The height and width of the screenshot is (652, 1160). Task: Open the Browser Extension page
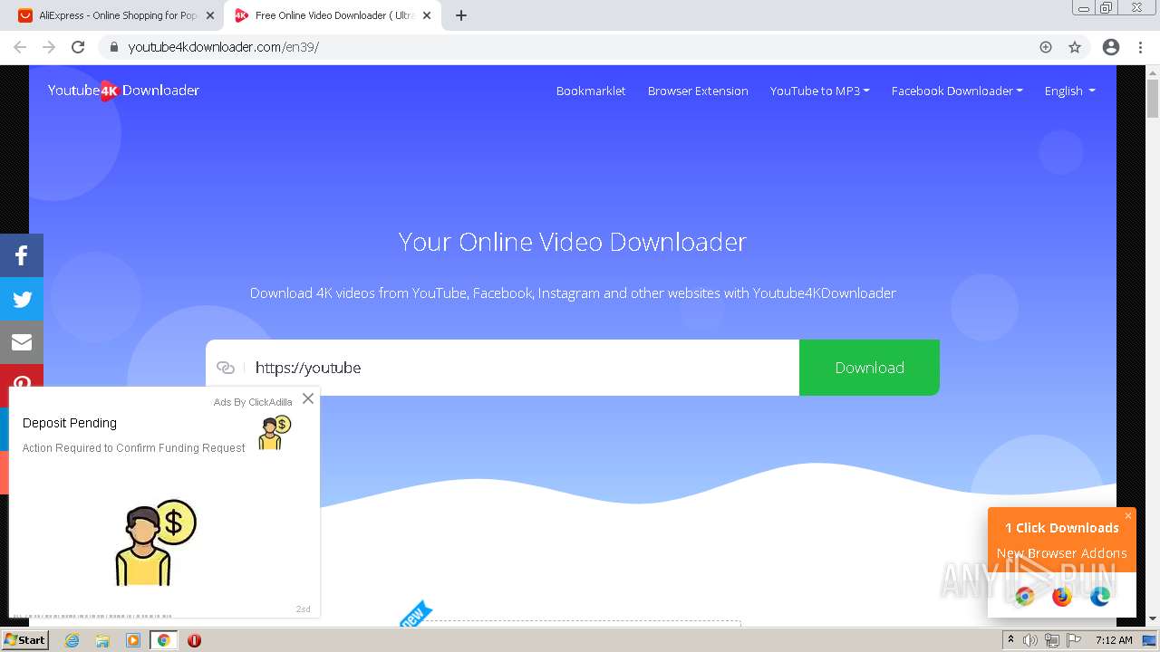pos(698,91)
